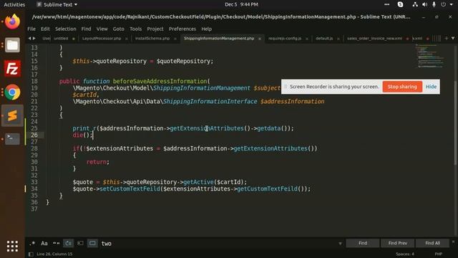458x258 pixels.
Task: Add a new tab with plus icon
Action: pos(446,38)
